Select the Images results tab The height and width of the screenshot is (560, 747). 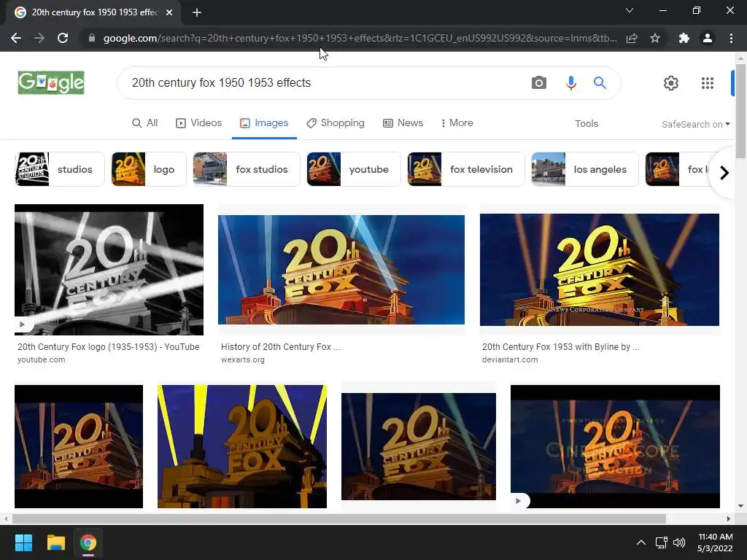click(264, 122)
